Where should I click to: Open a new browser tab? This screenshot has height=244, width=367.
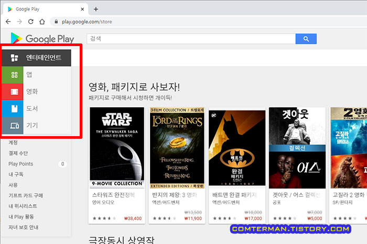click(96, 9)
